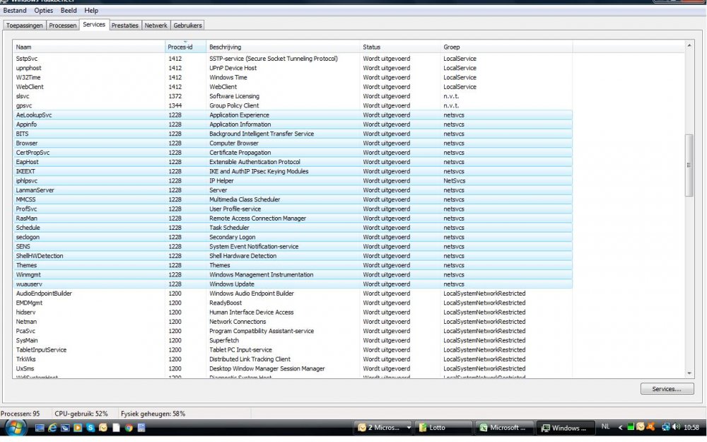The height and width of the screenshot is (442, 707).
Task: Click the vertical scrollbar down arrow
Action: (689, 373)
